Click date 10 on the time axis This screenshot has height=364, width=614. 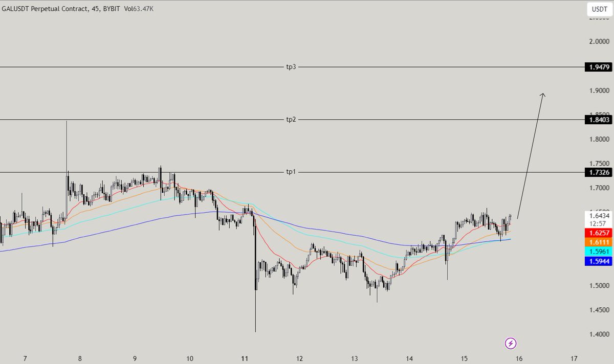[x=190, y=358]
